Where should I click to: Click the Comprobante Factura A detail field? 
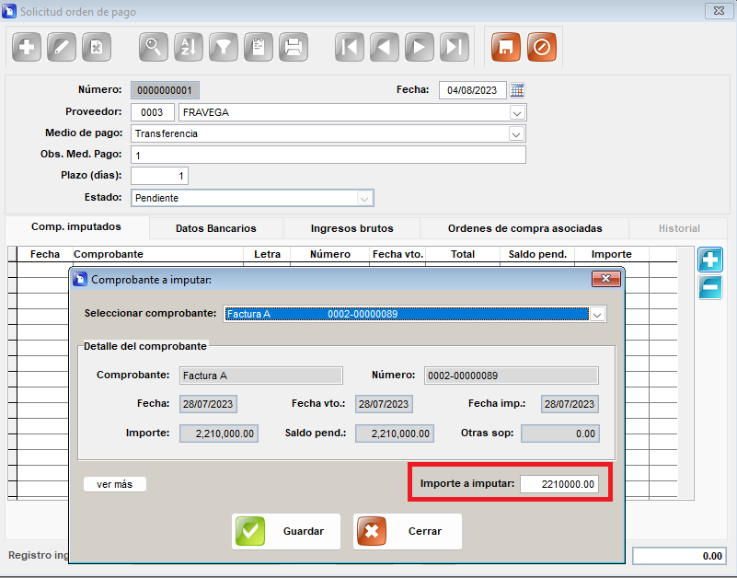tap(261, 376)
